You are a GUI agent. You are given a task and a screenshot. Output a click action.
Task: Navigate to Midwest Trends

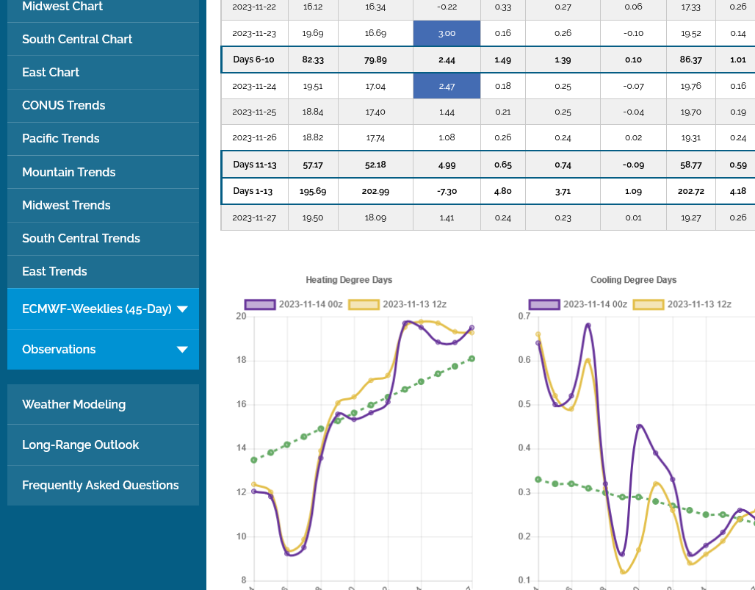66,205
